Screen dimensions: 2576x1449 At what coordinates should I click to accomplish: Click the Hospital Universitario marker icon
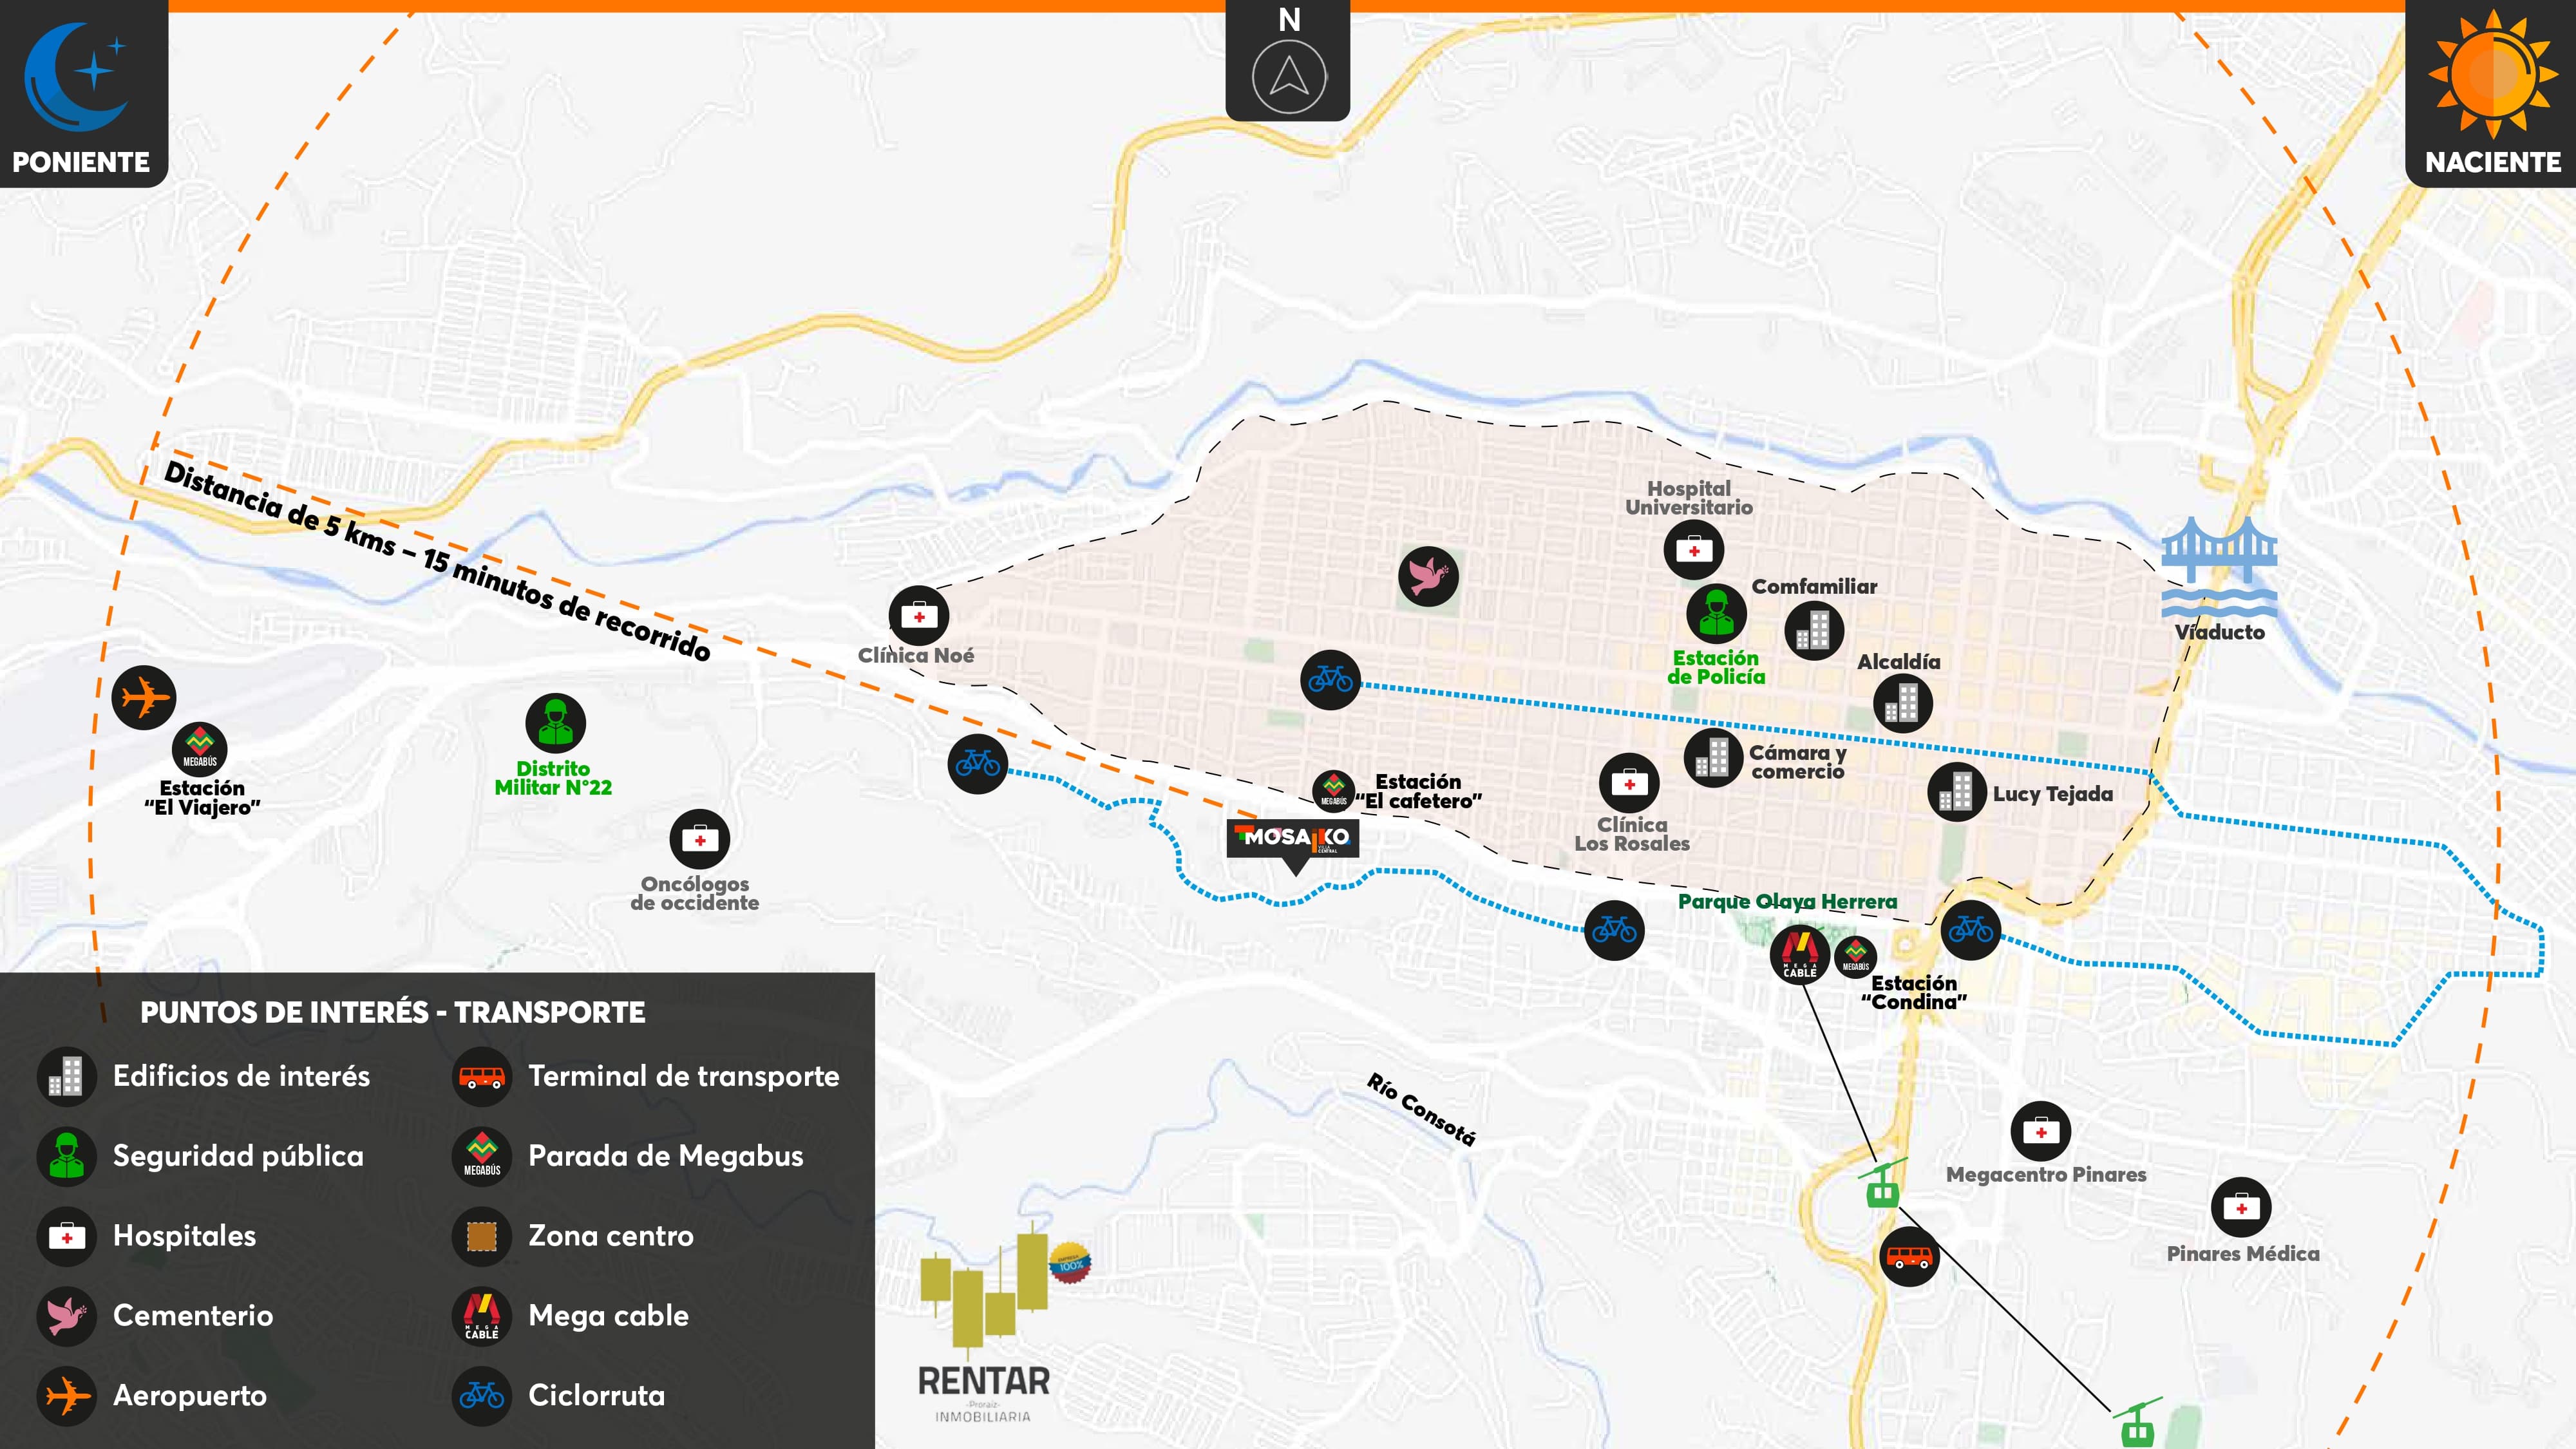point(1693,550)
